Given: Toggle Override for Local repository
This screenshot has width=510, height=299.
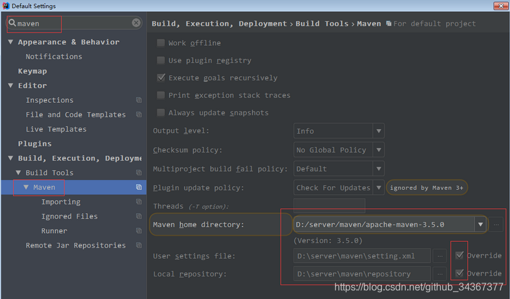Looking at the screenshot, I should click(459, 273).
